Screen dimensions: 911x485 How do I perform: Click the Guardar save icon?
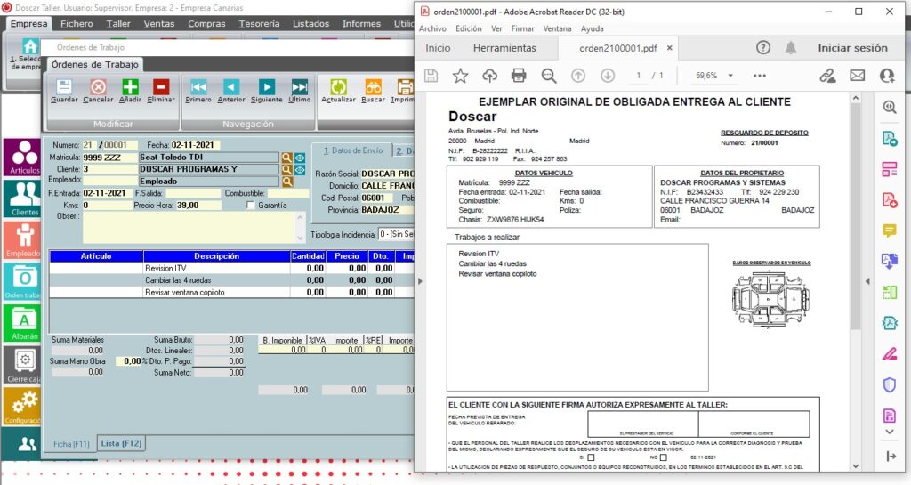64,88
